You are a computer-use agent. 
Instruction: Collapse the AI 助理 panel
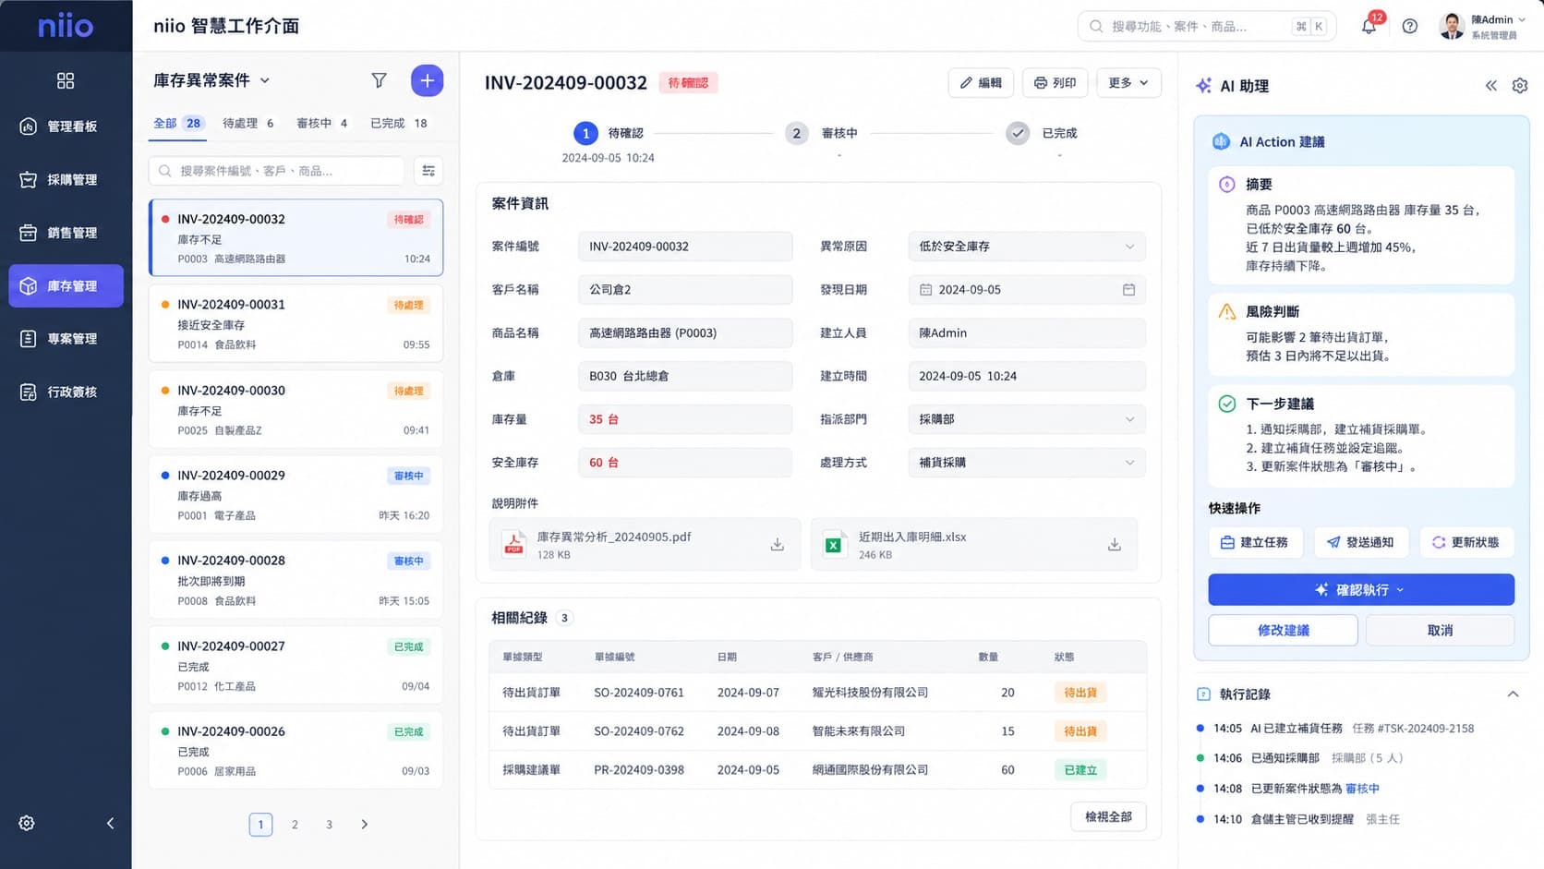(1490, 86)
